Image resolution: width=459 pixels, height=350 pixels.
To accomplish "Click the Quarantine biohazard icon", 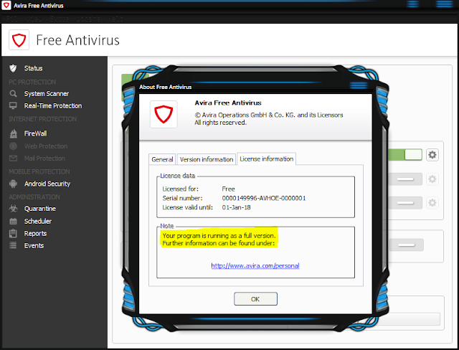I will click(13, 209).
